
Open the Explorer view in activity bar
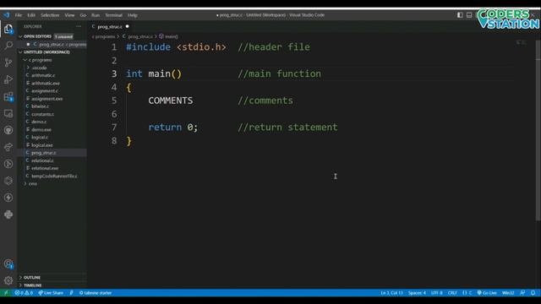pyautogui.click(x=8, y=29)
